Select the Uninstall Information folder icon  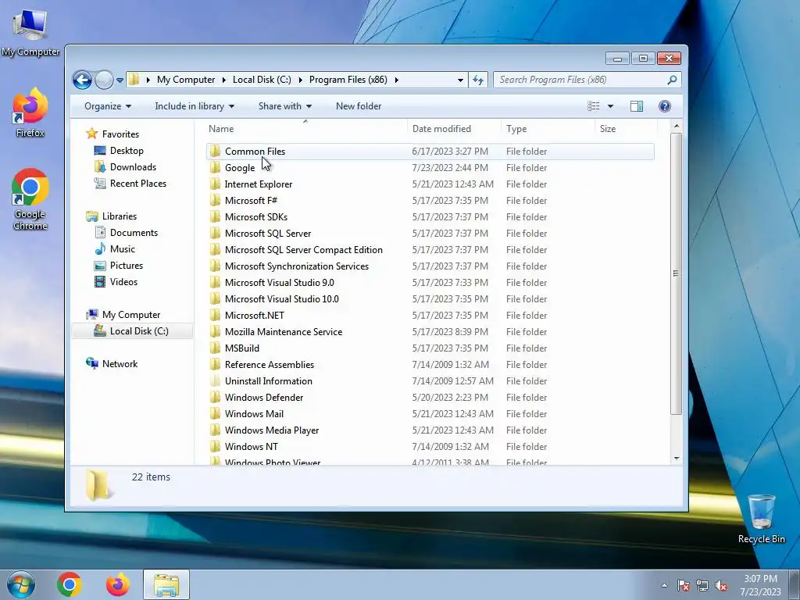216,380
